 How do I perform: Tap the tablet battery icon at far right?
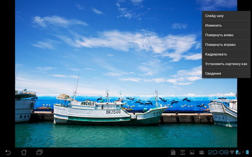click(x=247, y=152)
